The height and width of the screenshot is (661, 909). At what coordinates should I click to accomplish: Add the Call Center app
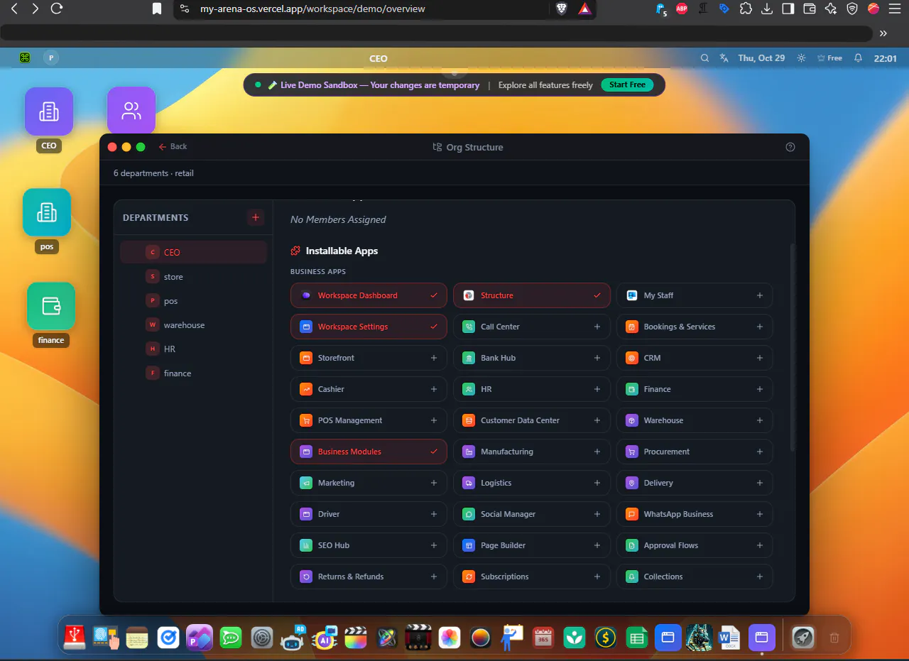532,327
